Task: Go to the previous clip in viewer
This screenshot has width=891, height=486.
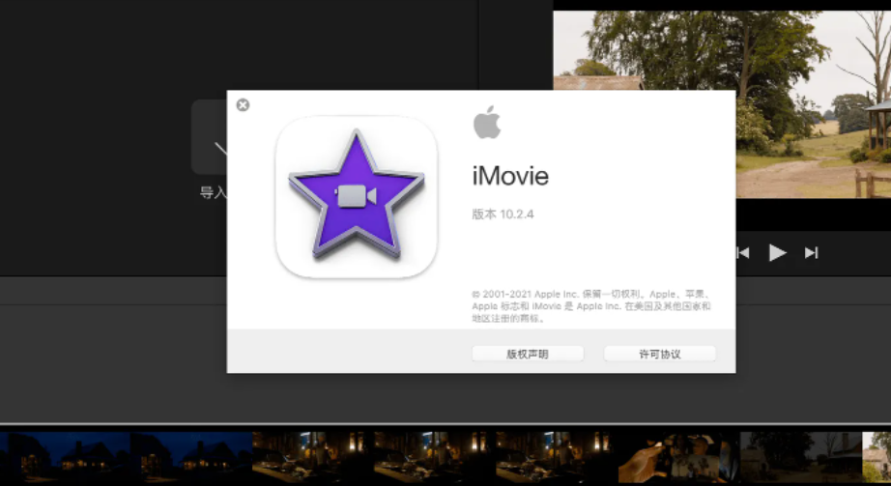Action: click(x=743, y=252)
